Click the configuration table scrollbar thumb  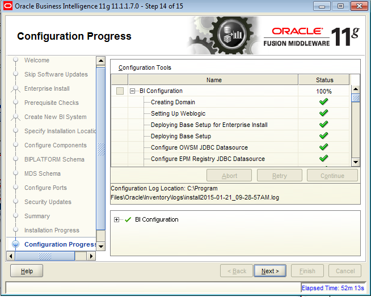[x=356, y=98]
